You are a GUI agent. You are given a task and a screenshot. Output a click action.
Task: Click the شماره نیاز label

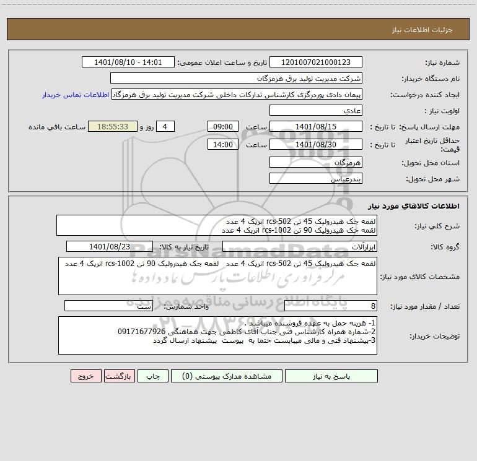pyautogui.click(x=442, y=62)
